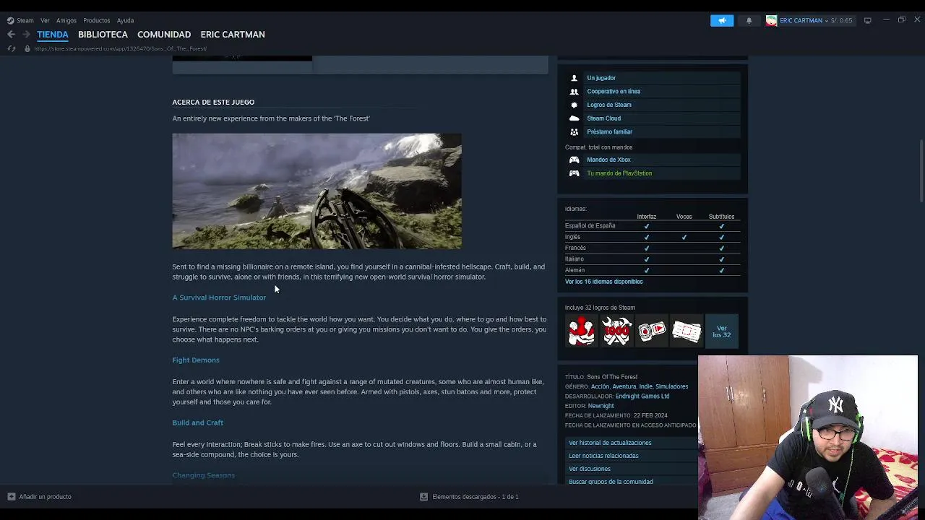
Task: Click the tickets achievement icon
Action: 686,331
